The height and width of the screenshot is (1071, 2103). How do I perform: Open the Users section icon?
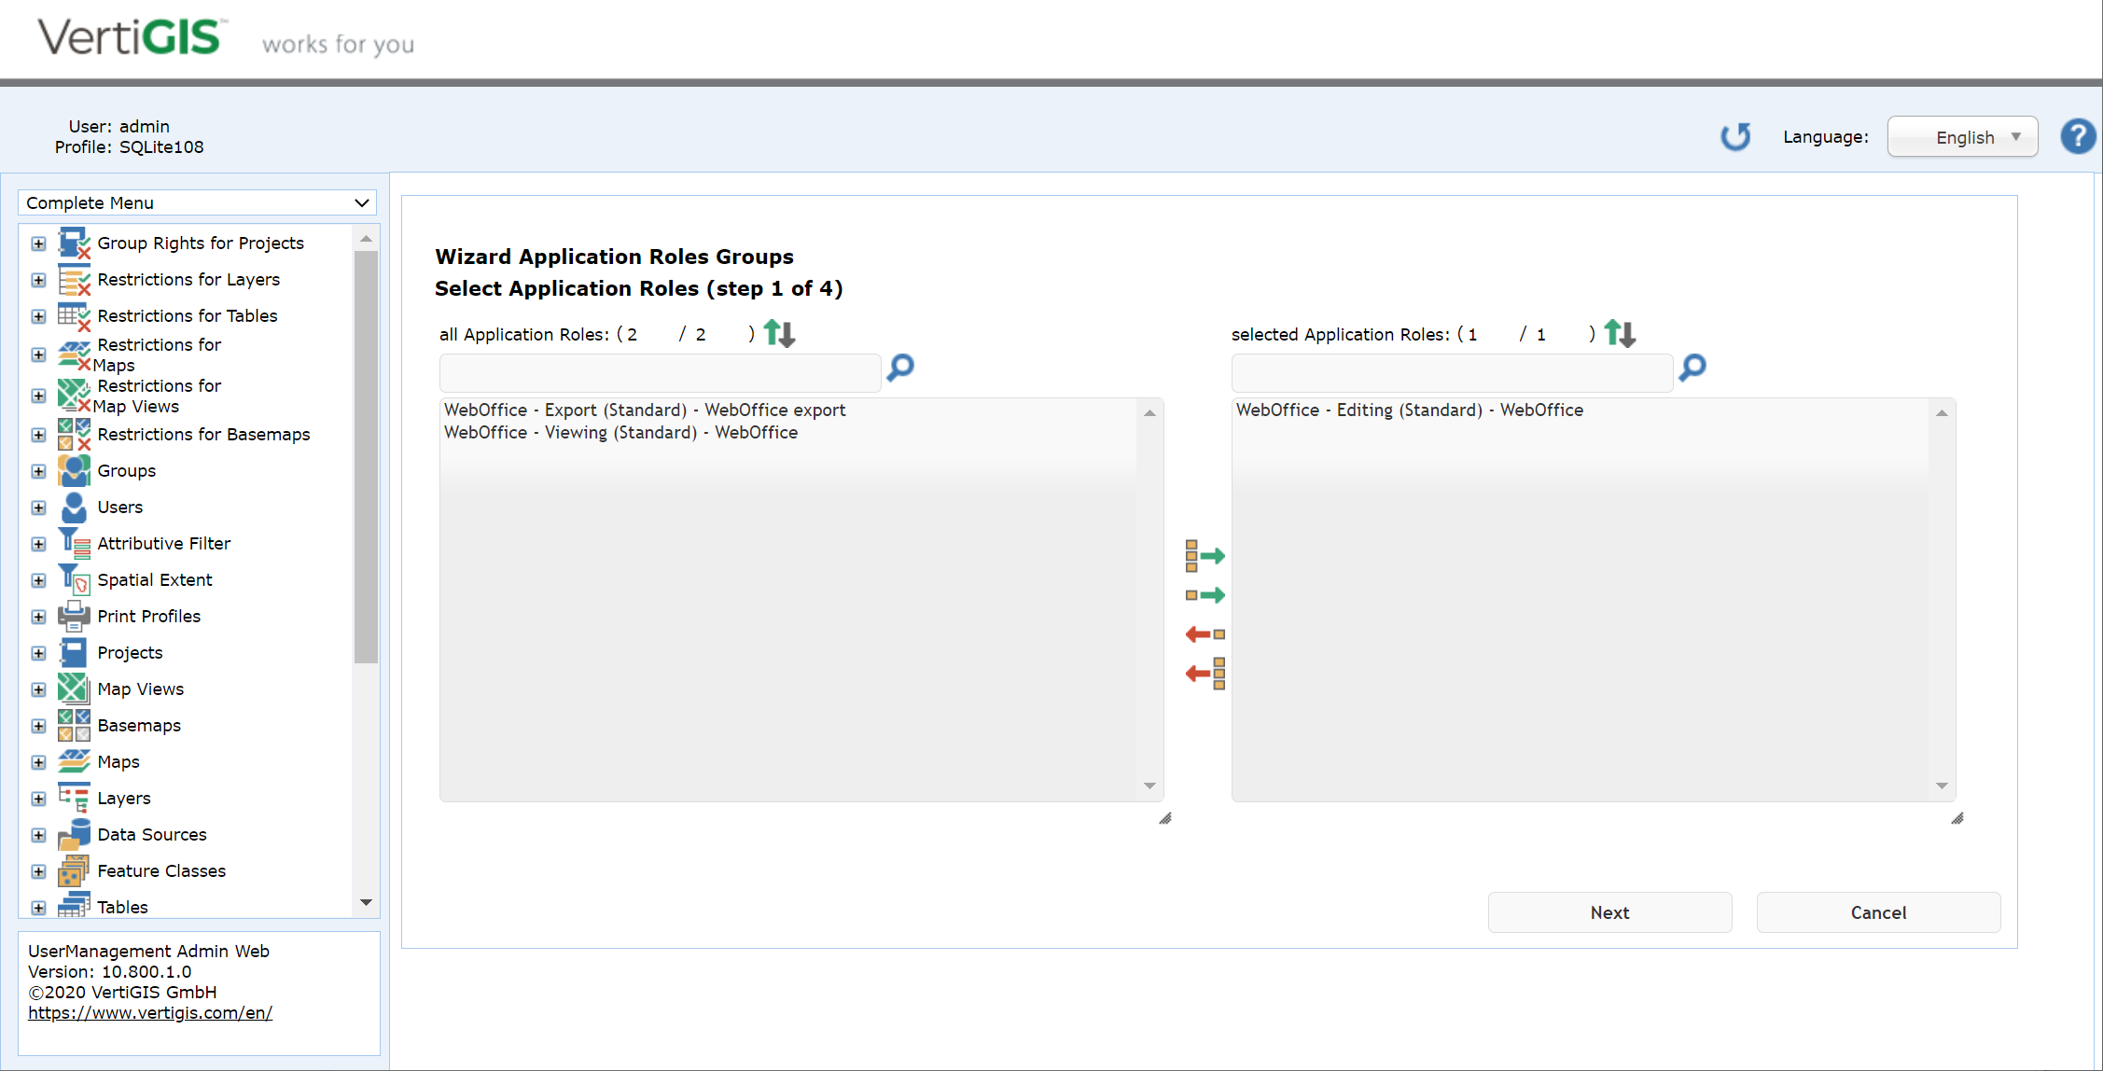tap(74, 507)
